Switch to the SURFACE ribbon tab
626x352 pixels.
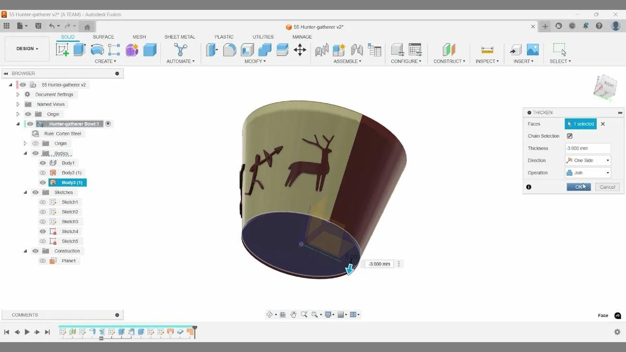(x=103, y=37)
